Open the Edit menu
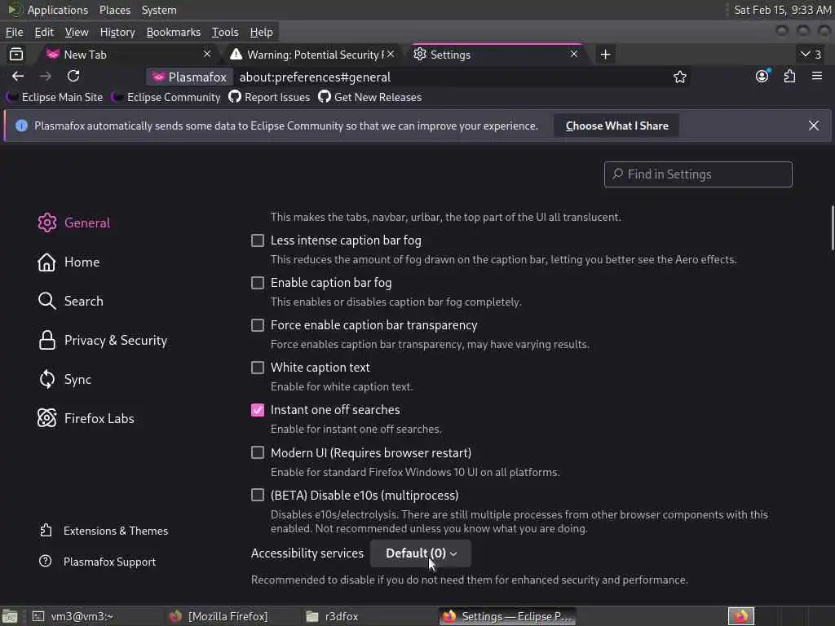The image size is (835, 626). 44,32
